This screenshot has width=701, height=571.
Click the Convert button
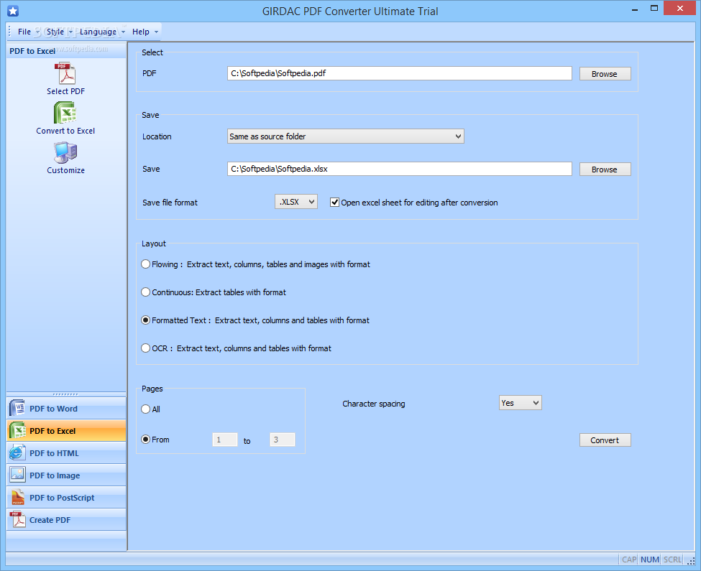click(x=605, y=440)
